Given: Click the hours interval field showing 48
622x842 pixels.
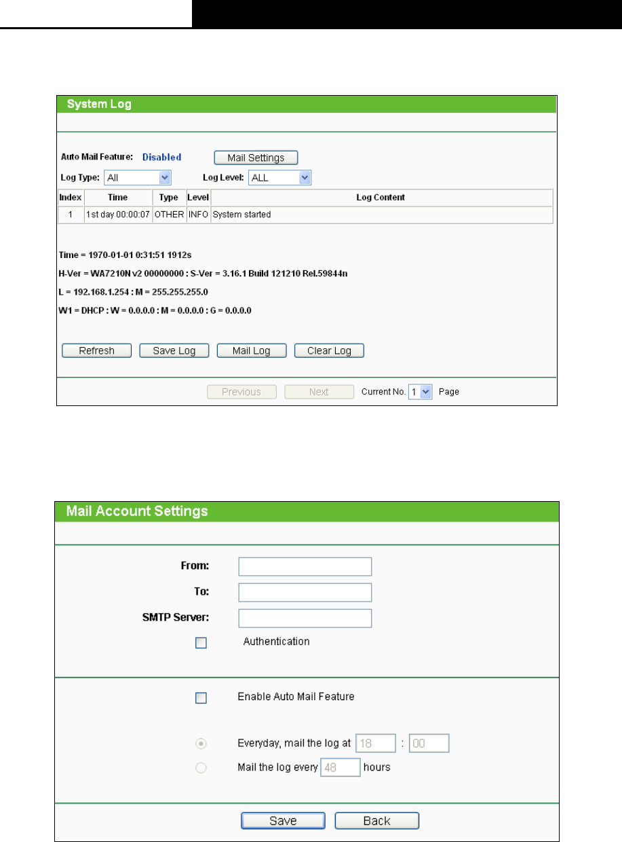Looking at the screenshot, I should click(340, 768).
